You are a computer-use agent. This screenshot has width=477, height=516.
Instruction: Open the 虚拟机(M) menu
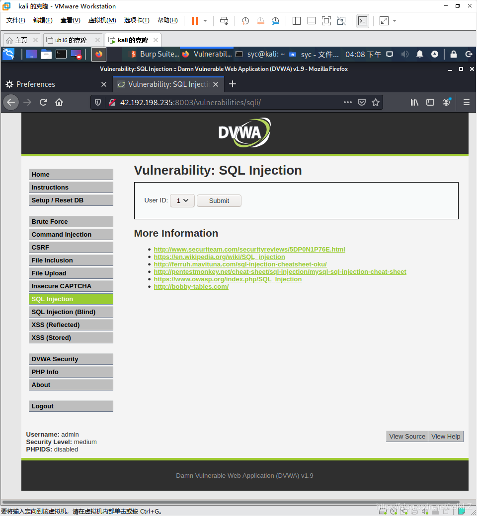coord(102,20)
